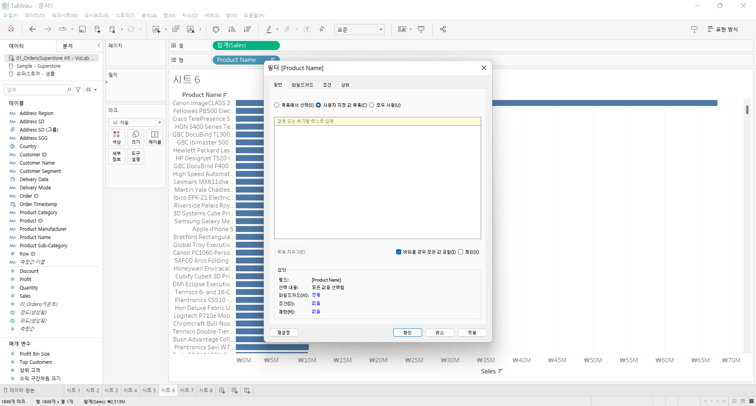Open the Worksheet (워크시트(W)) menu

(65, 15)
